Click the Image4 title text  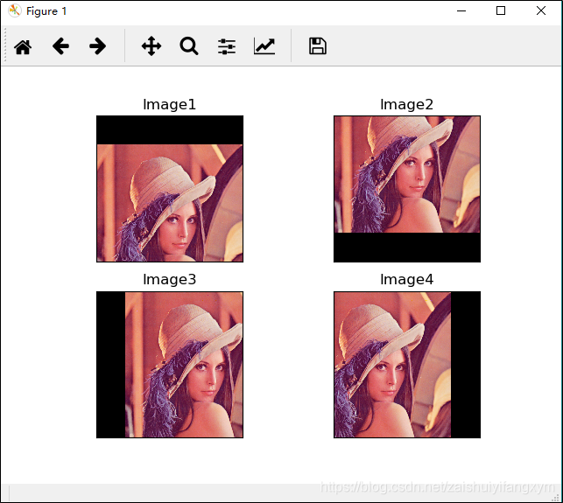pyautogui.click(x=407, y=279)
